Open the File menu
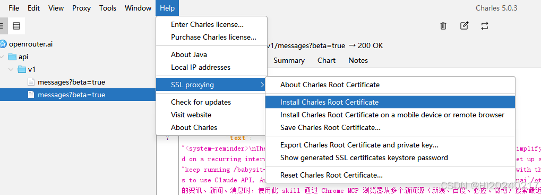Screen dimensions: 541x195 tap(14, 8)
